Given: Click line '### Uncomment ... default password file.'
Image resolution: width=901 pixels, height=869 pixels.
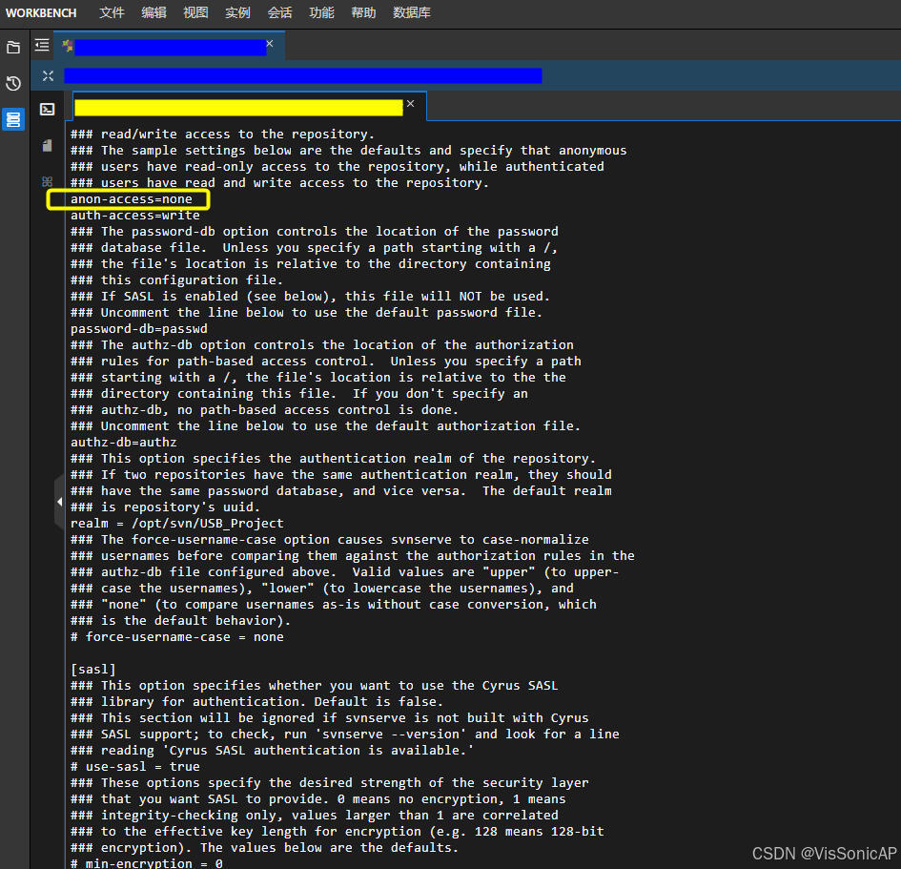Looking at the screenshot, I should (x=306, y=313).
